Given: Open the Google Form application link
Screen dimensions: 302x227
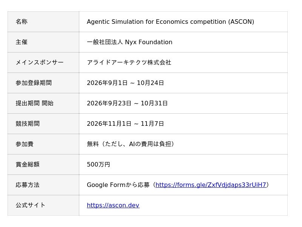Looking at the screenshot, I should (x=211, y=185).
